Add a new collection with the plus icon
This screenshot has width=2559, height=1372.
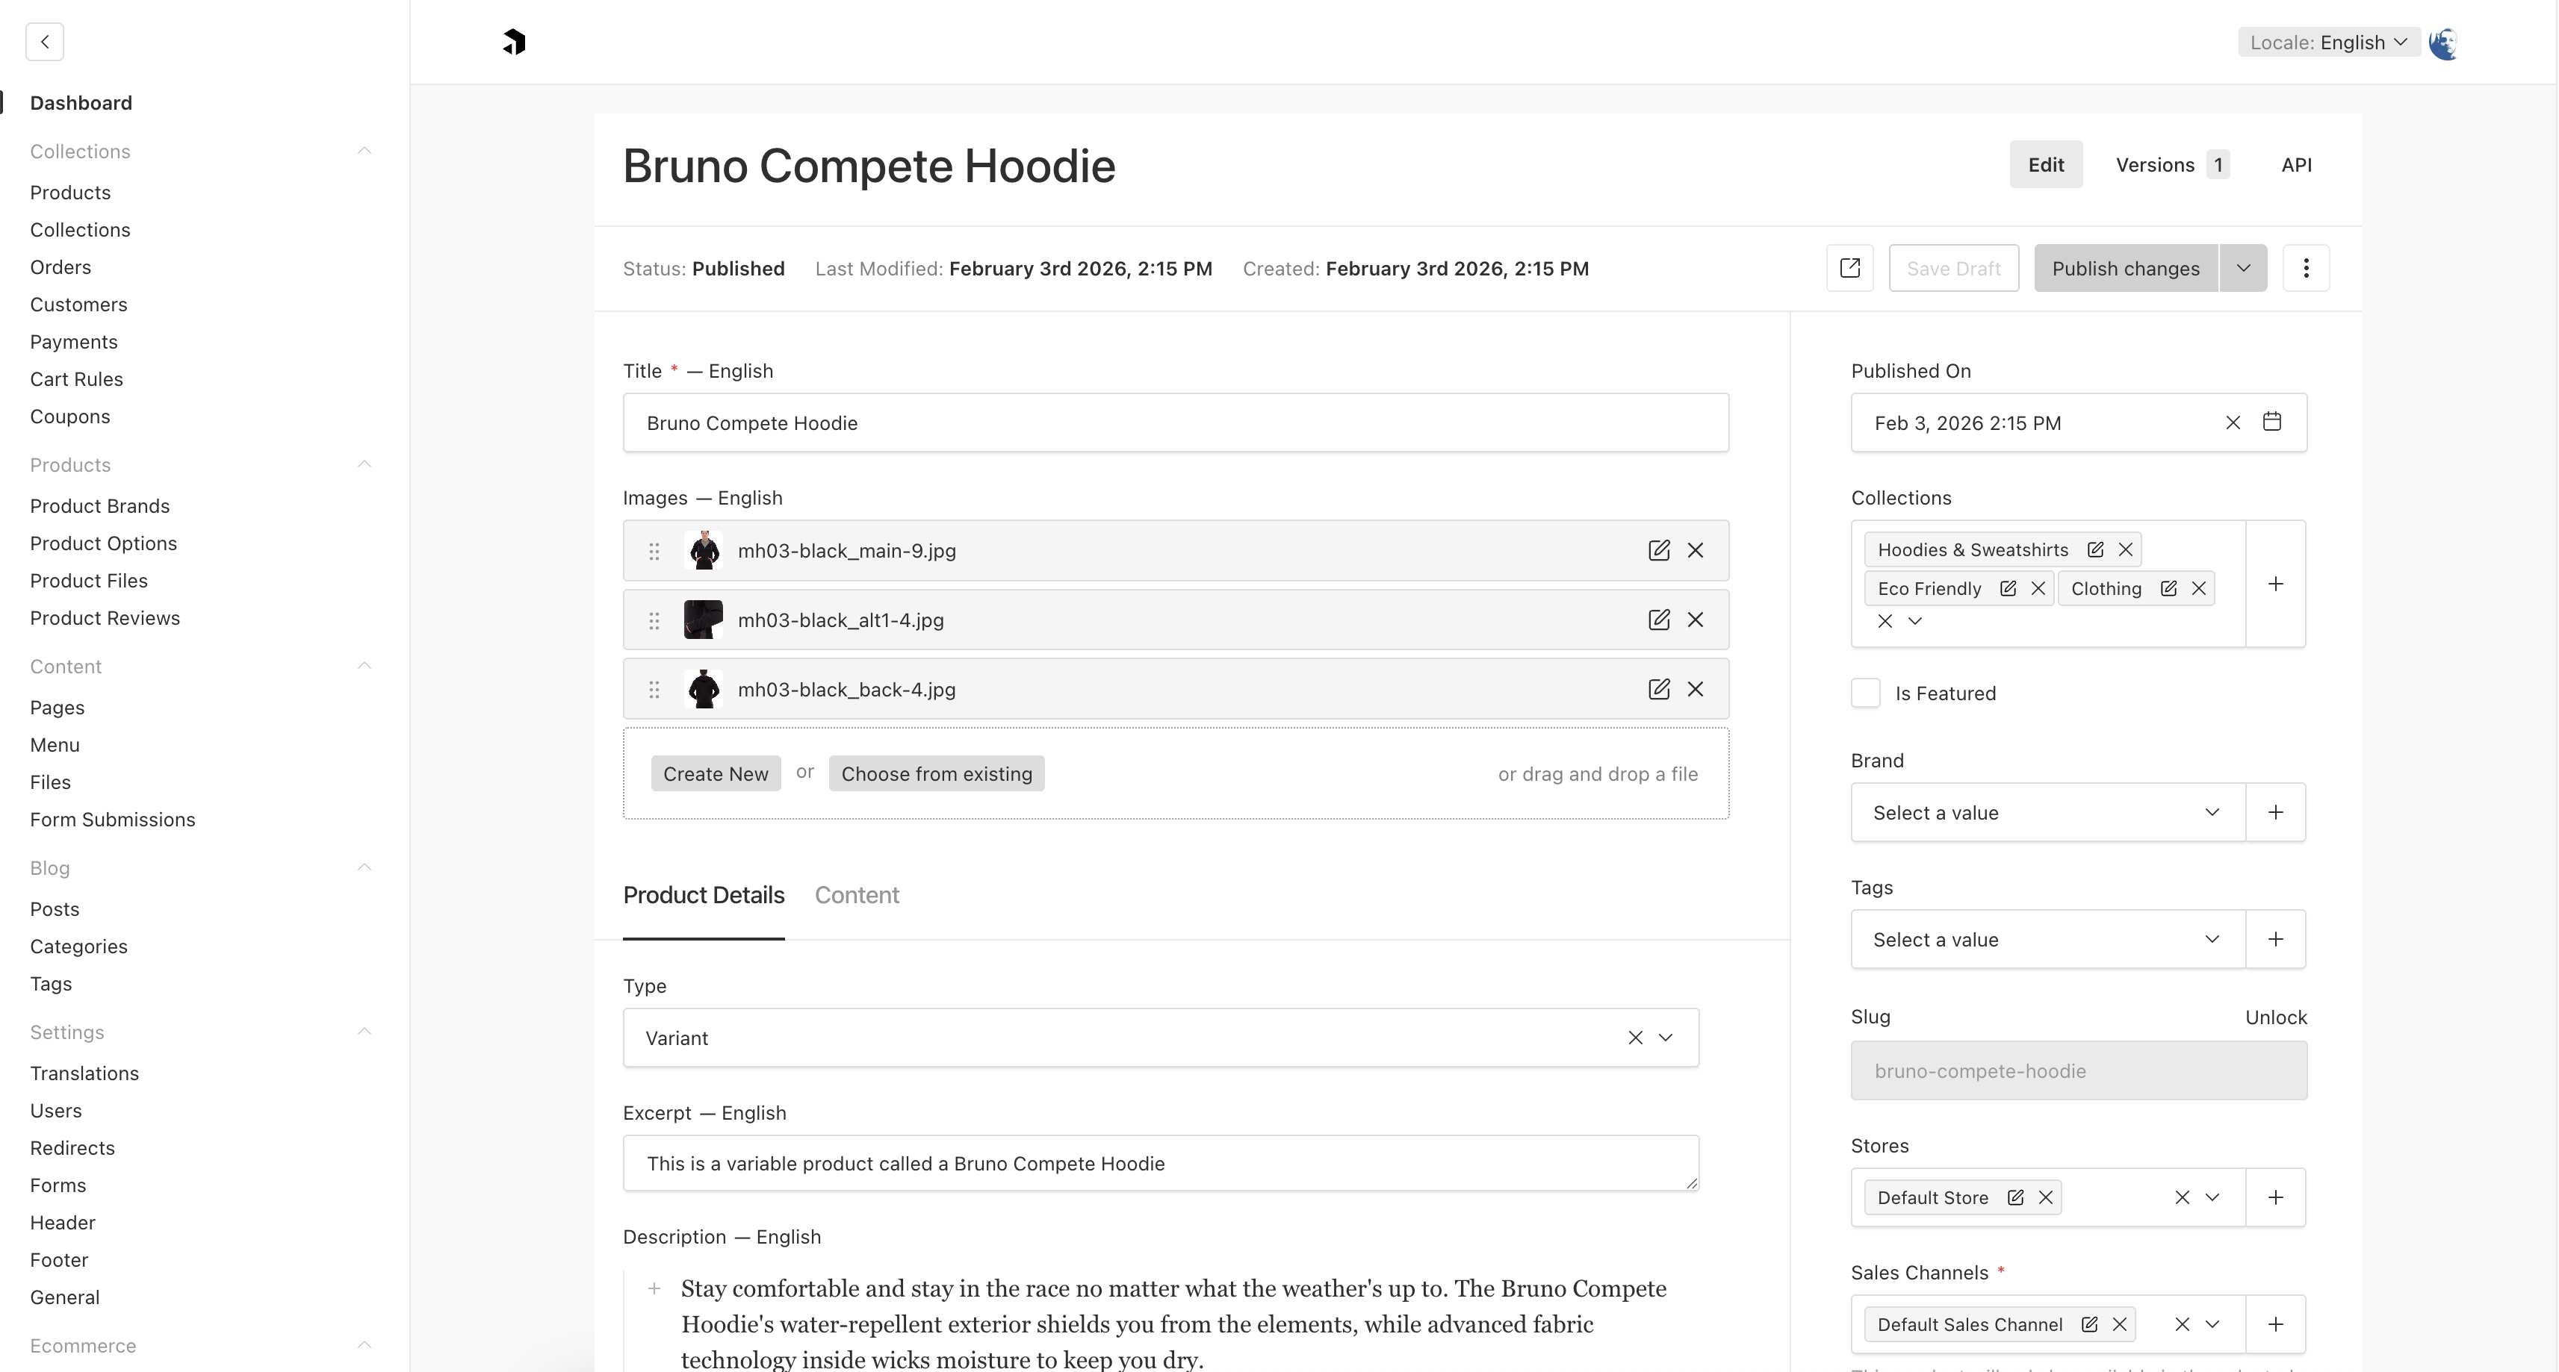pos(2276,584)
